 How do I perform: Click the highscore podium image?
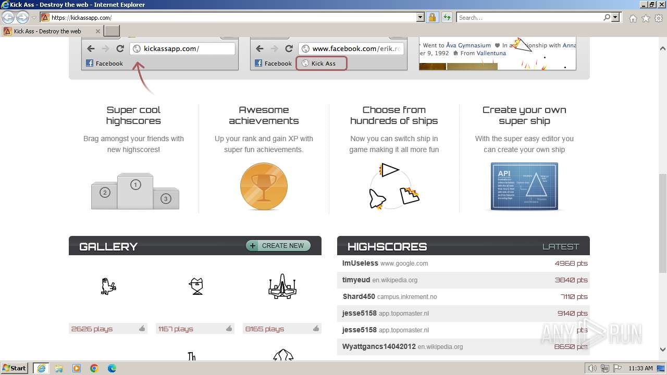point(135,191)
